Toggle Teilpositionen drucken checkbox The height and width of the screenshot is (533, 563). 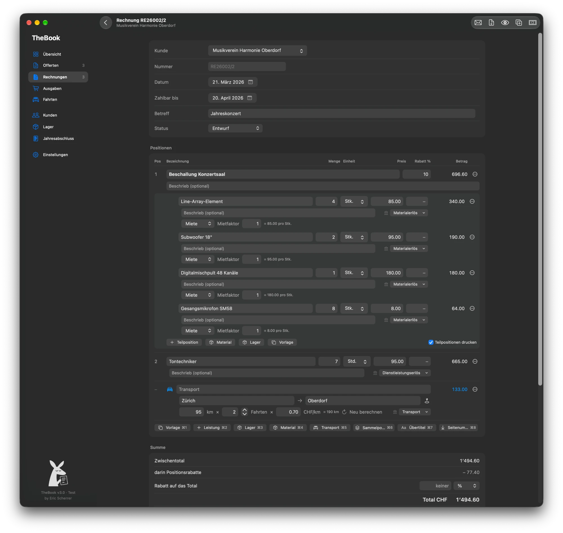[431, 342]
